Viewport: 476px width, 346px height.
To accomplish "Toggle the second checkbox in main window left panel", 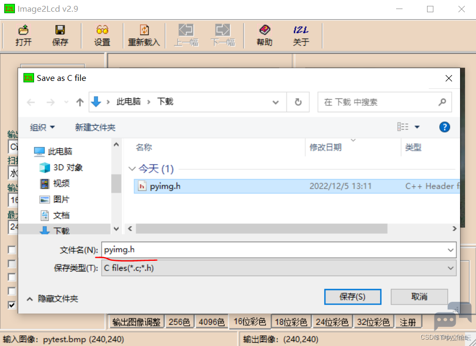I will coord(12,263).
